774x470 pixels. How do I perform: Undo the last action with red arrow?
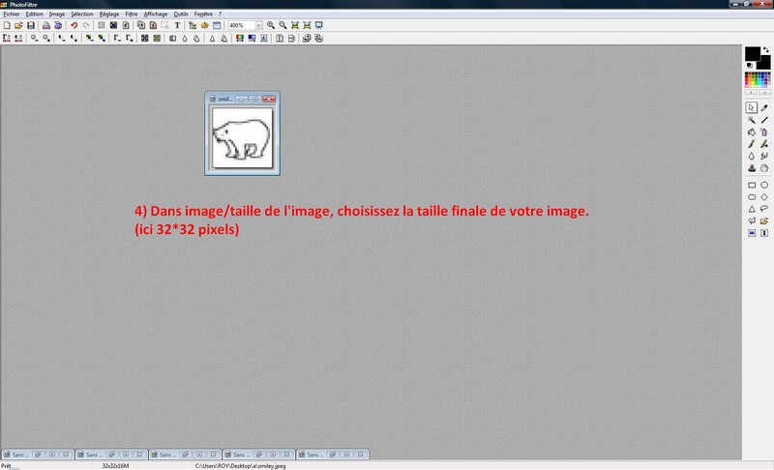tap(74, 25)
